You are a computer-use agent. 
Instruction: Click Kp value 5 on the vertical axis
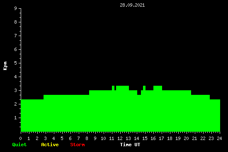click(x=16, y=63)
